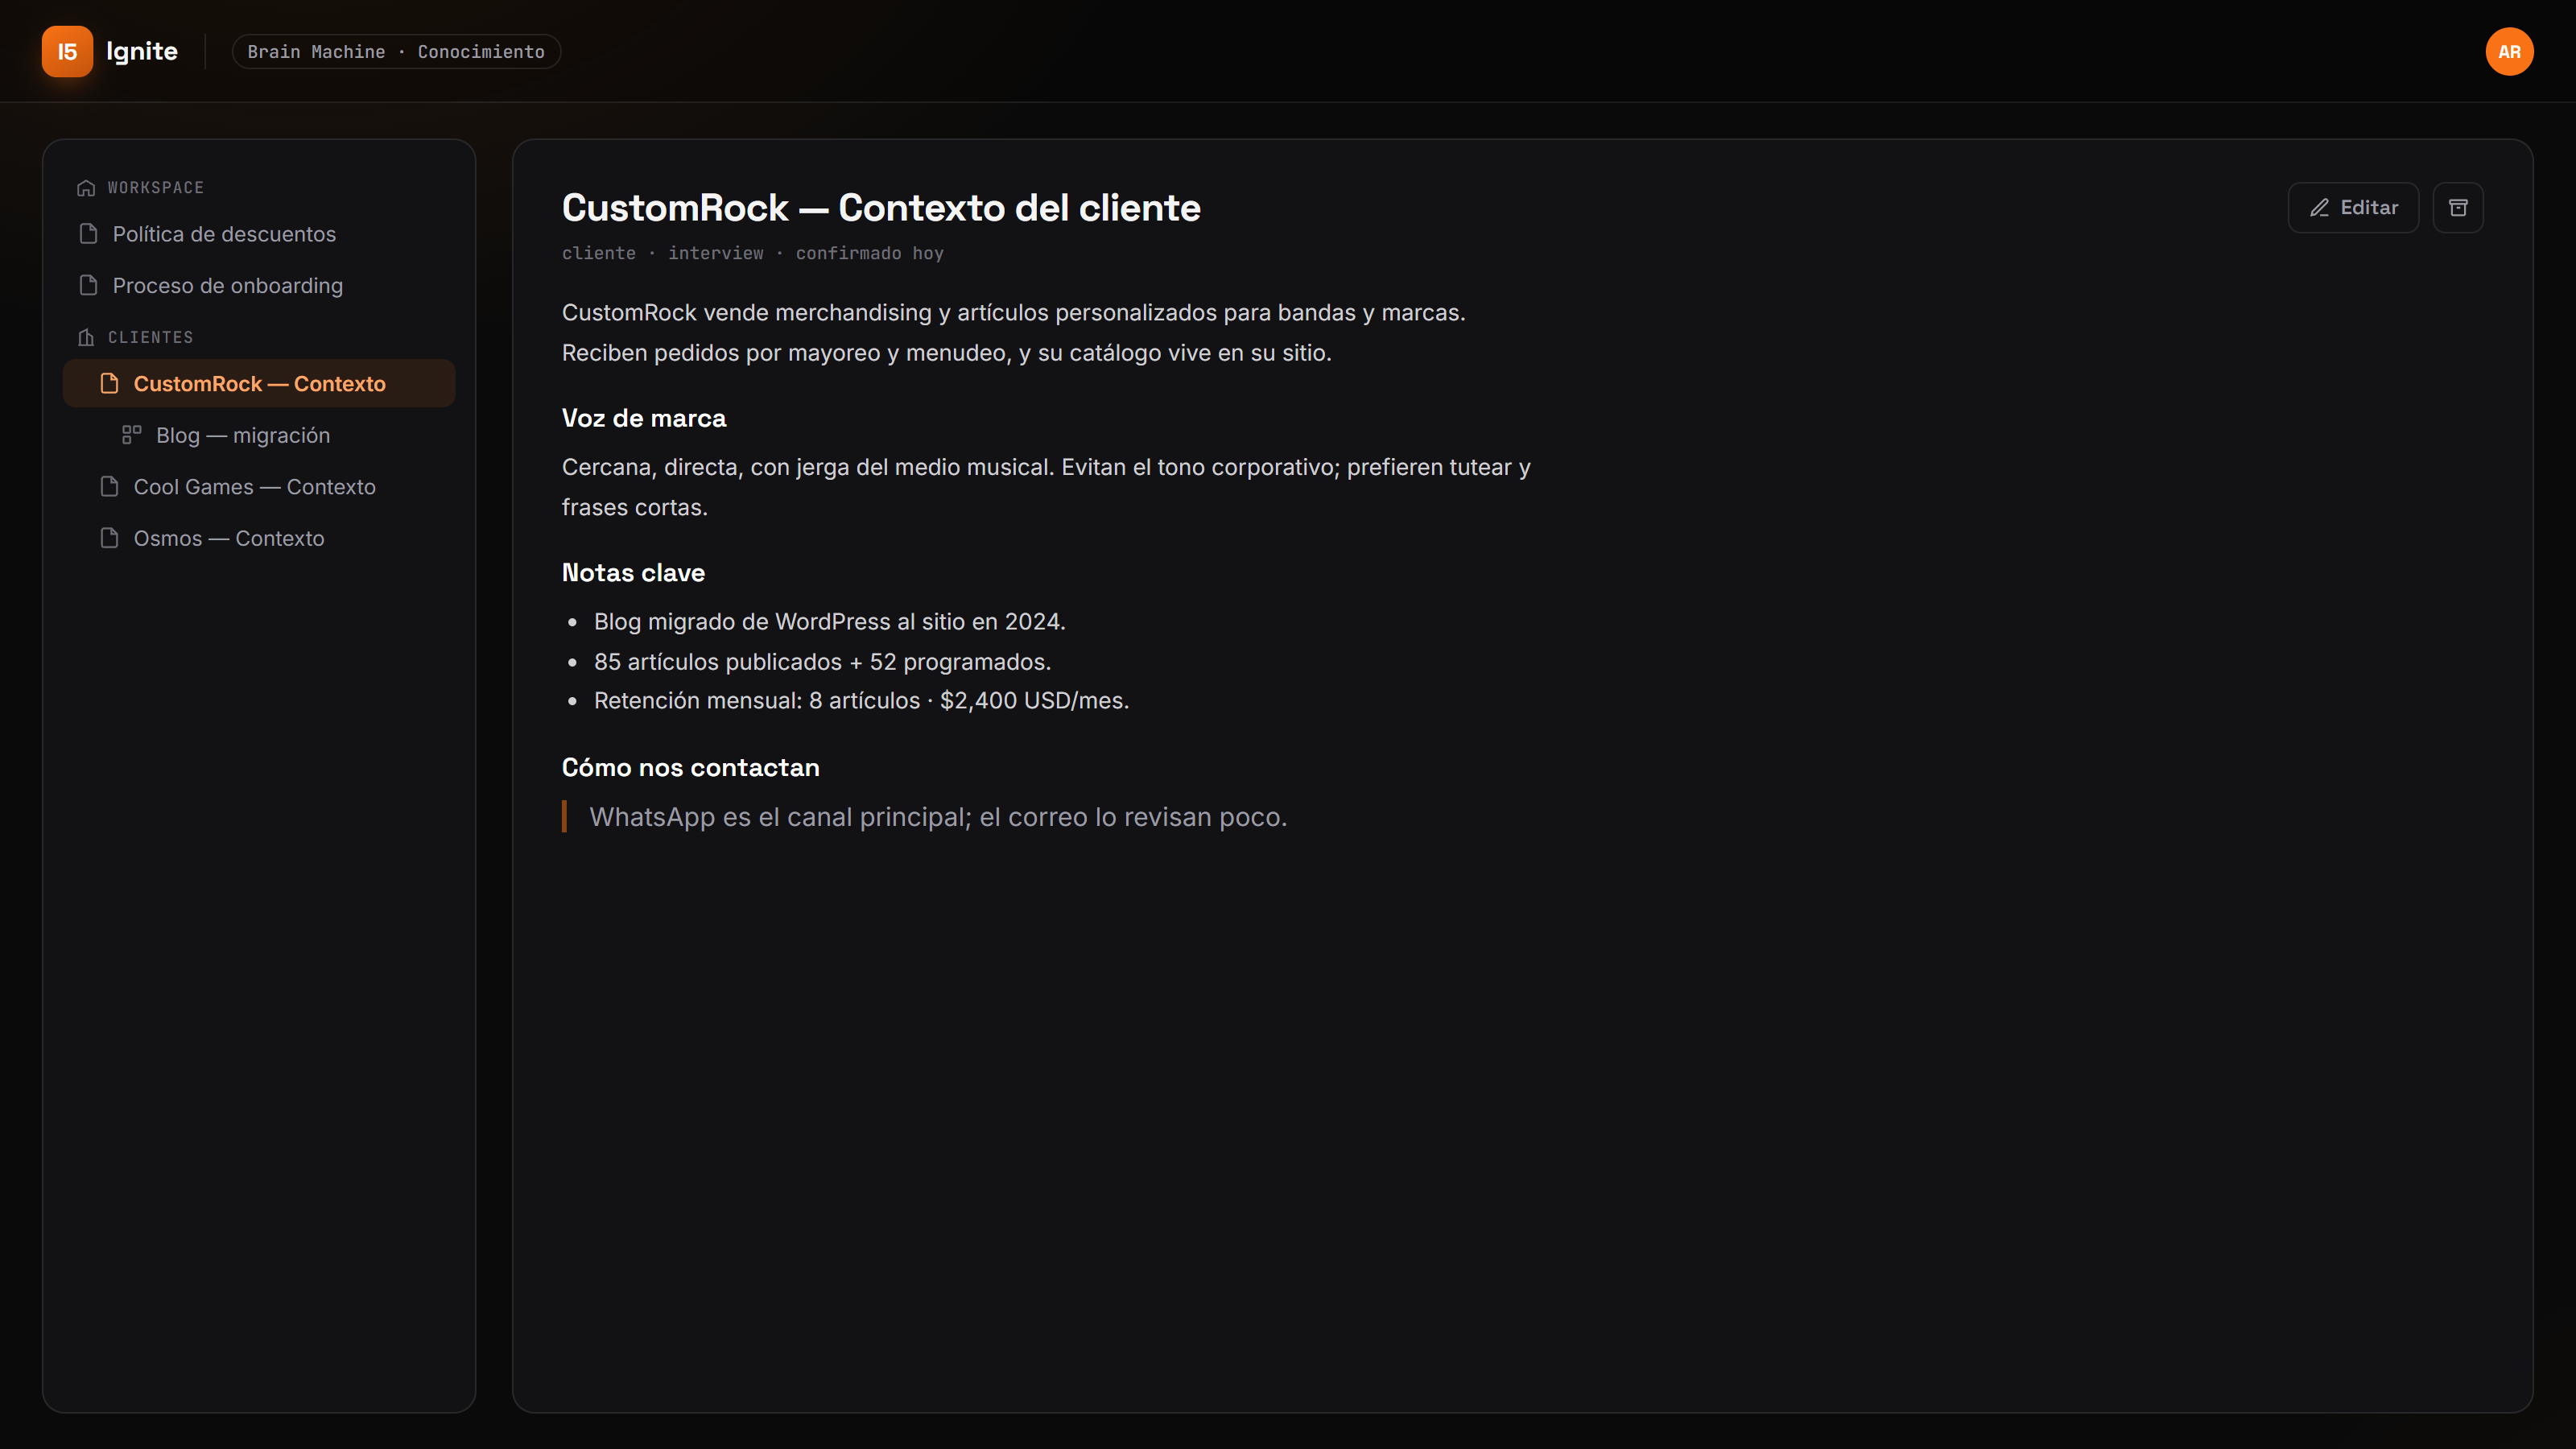Click the grid icon beside Blog — migración
The image size is (2576, 1449).
(x=131, y=434)
